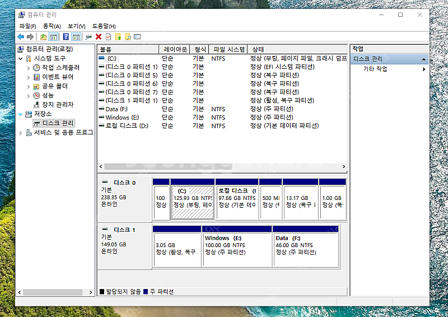Expand 서비스 및 응용 프로그램 node
The width and height of the screenshot is (448, 317).
click(x=20, y=133)
